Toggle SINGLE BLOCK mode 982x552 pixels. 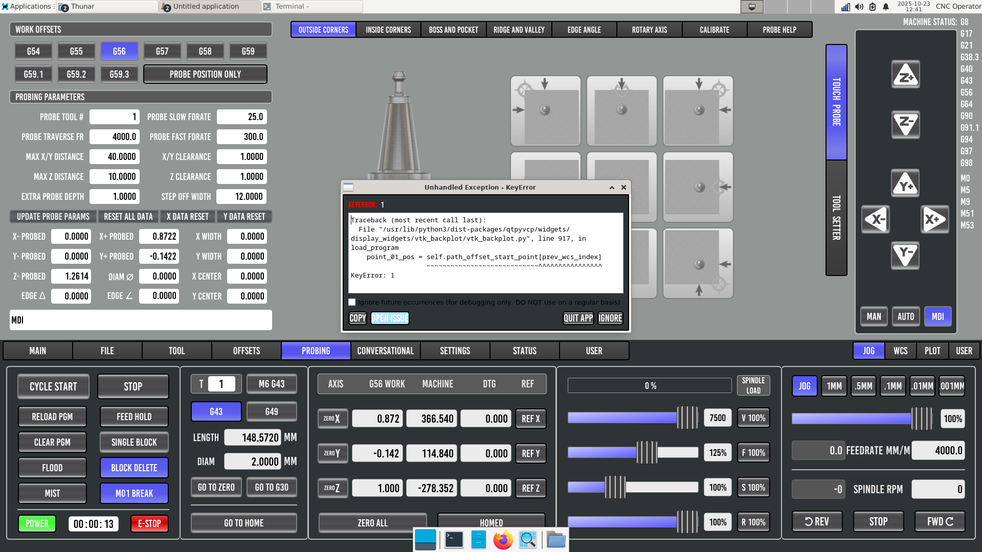tap(134, 442)
